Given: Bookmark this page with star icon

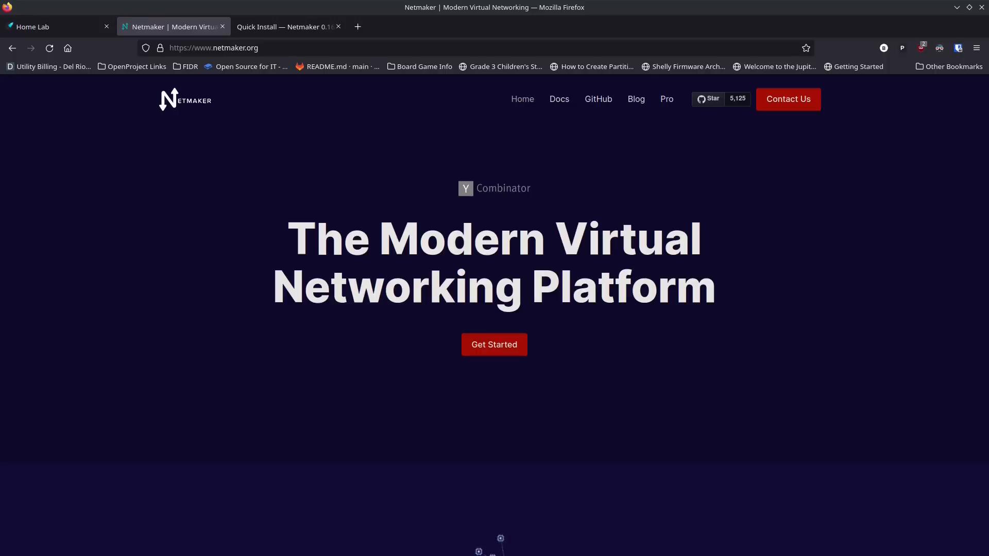Looking at the screenshot, I should [x=806, y=48].
